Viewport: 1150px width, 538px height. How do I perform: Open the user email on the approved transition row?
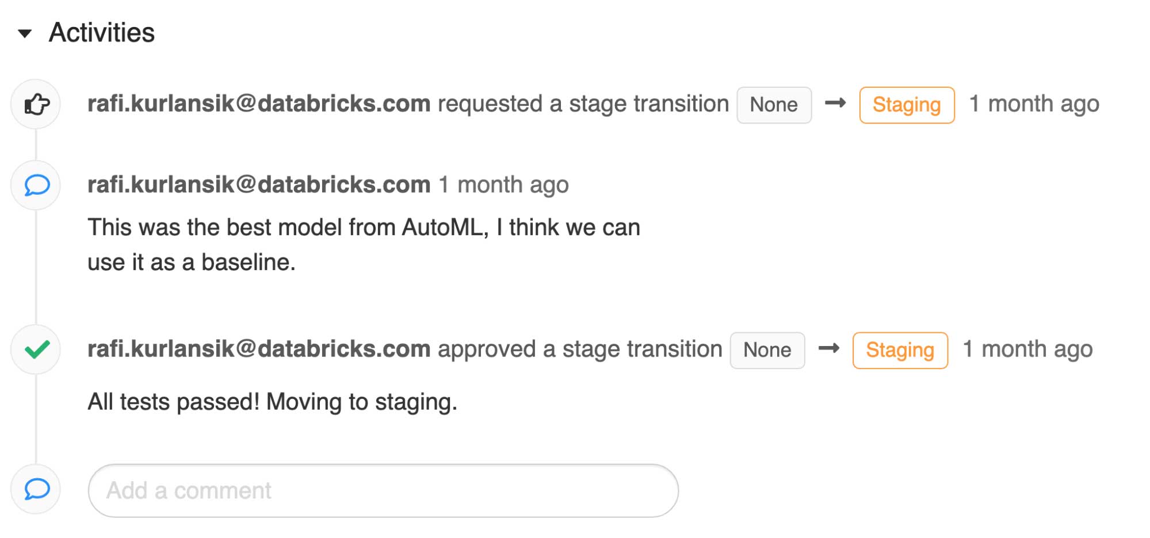click(x=259, y=349)
